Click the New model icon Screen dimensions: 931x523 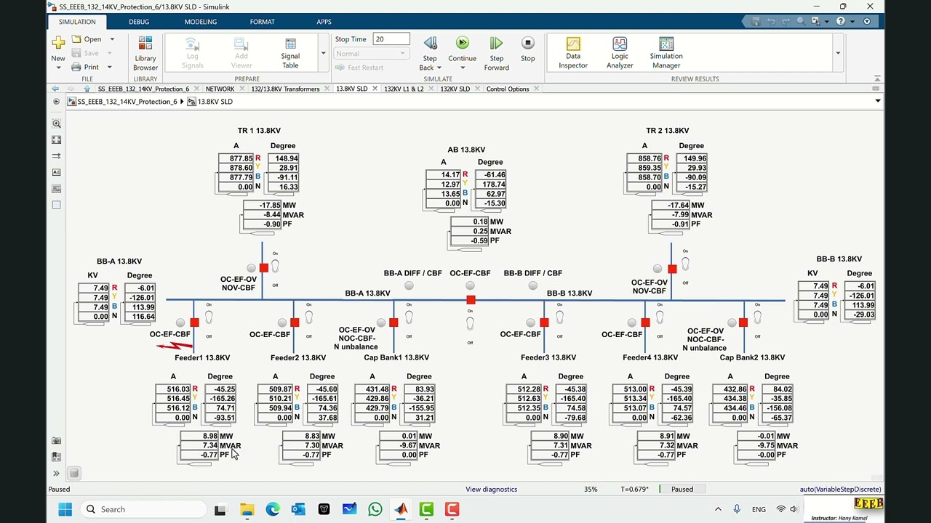(57, 43)
